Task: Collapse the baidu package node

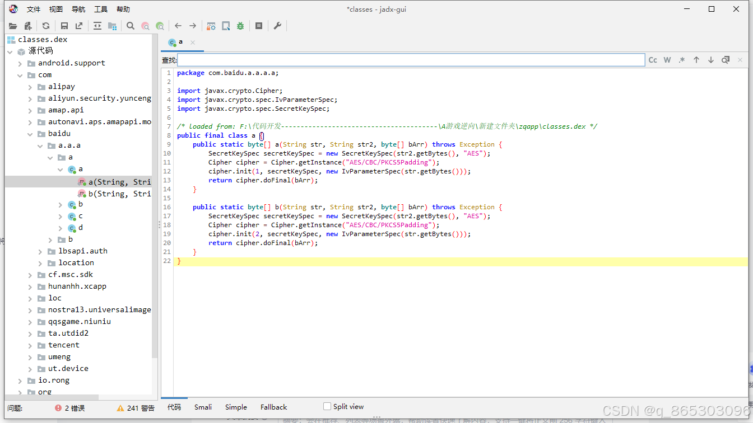Action: (30, 134)
